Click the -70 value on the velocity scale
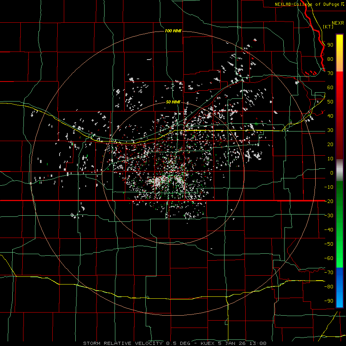This screenshot has height=346, width=346. point(329,273)
